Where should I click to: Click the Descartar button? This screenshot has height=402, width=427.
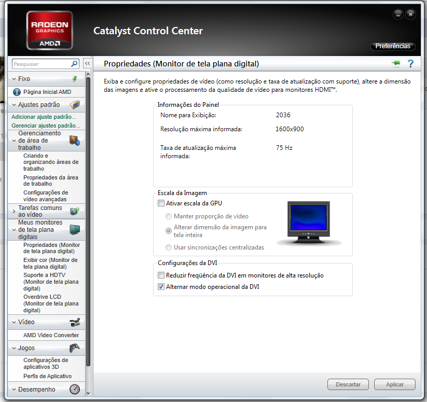348,384
